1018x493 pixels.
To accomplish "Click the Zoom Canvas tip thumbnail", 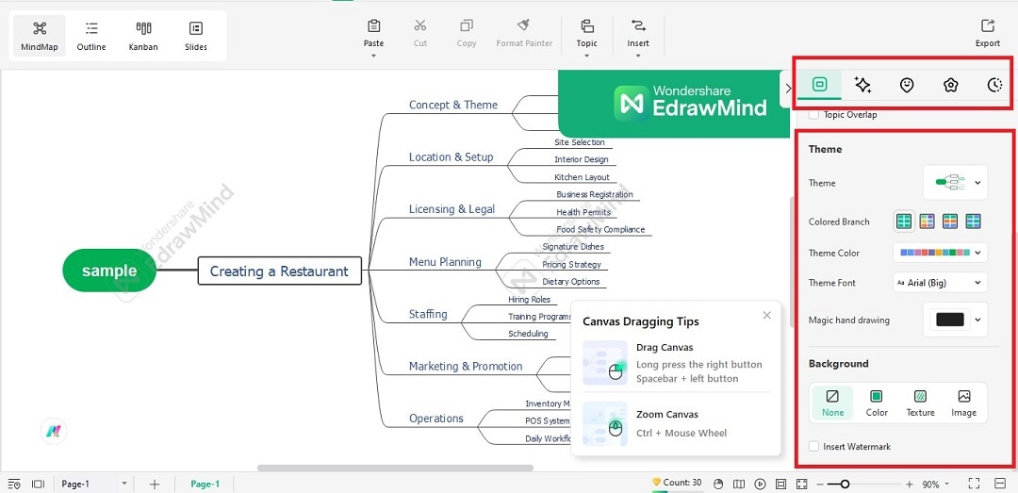I will [605, 423].
